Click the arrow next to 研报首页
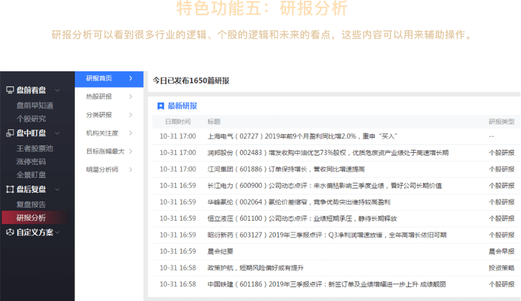This screenshot has height=301, width=521. 131,78
